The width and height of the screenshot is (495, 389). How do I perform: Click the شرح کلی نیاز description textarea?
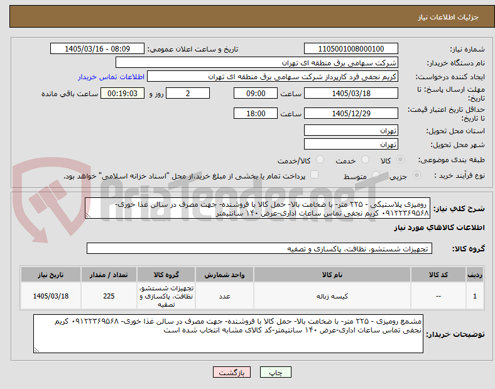click(258, 209)
